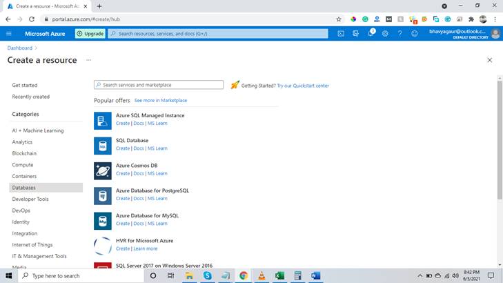This screenshot has width=503, height=283.
Task: Open the notifications bell
Action: pos(371,33)
